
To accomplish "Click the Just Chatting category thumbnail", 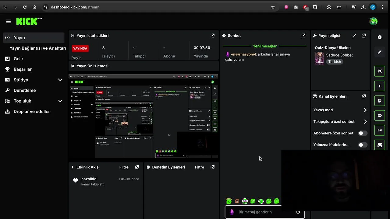I will click(x=319, y=58).
